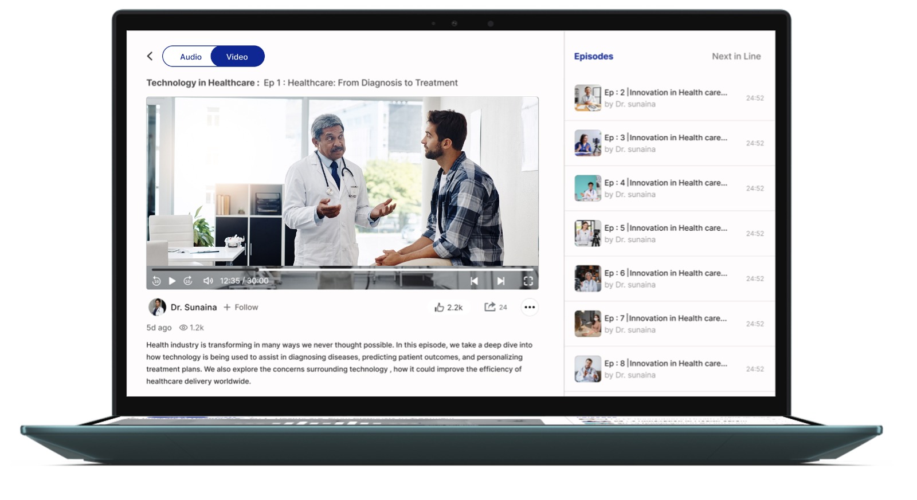The width and height of the screenshot is (917, 500).
Task: Open the Ep : 6 episode thumbnail
Action: (588, 278)
